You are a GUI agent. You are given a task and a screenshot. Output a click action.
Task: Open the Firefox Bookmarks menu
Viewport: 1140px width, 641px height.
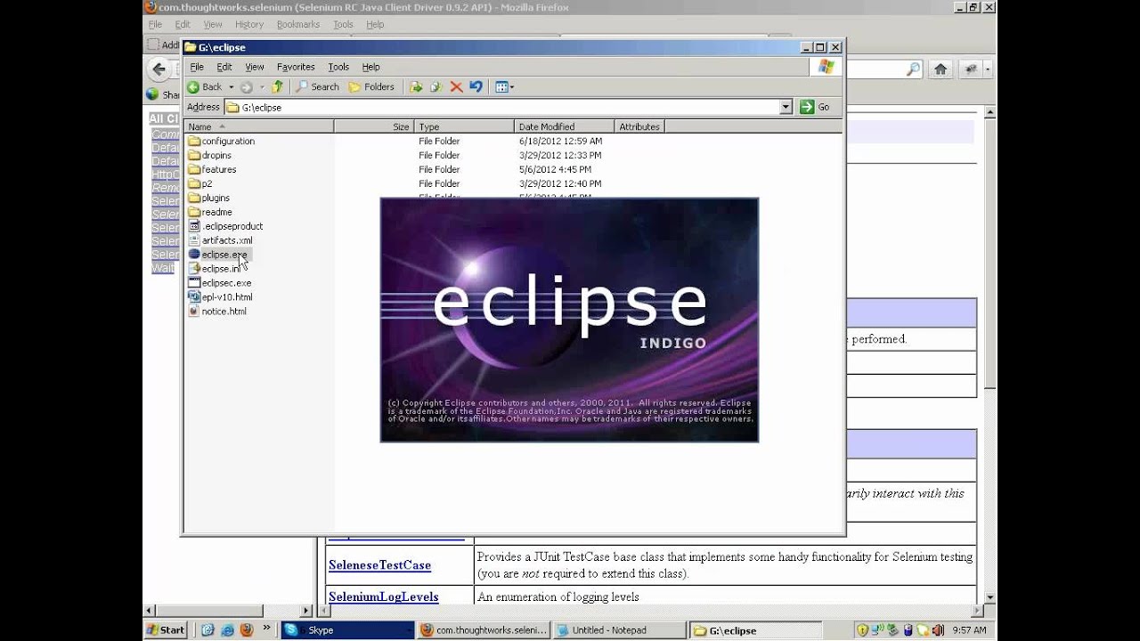(297, 25)
